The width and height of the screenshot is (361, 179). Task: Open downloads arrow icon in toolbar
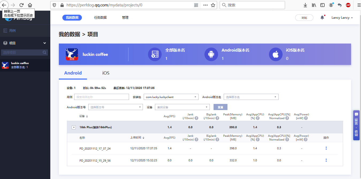pyautogui.click(x=305, y=5)
